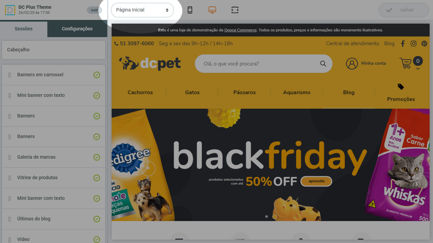Disable the Vitrine de produtos section check
Viewport: 433px width, 243px height.
(97, 178)
